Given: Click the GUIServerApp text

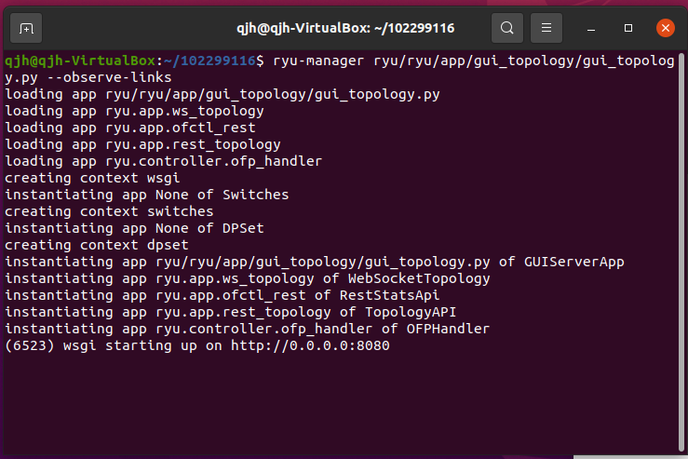Looking at the screenshot, I should pyautogui.click(x=573, y=262).
